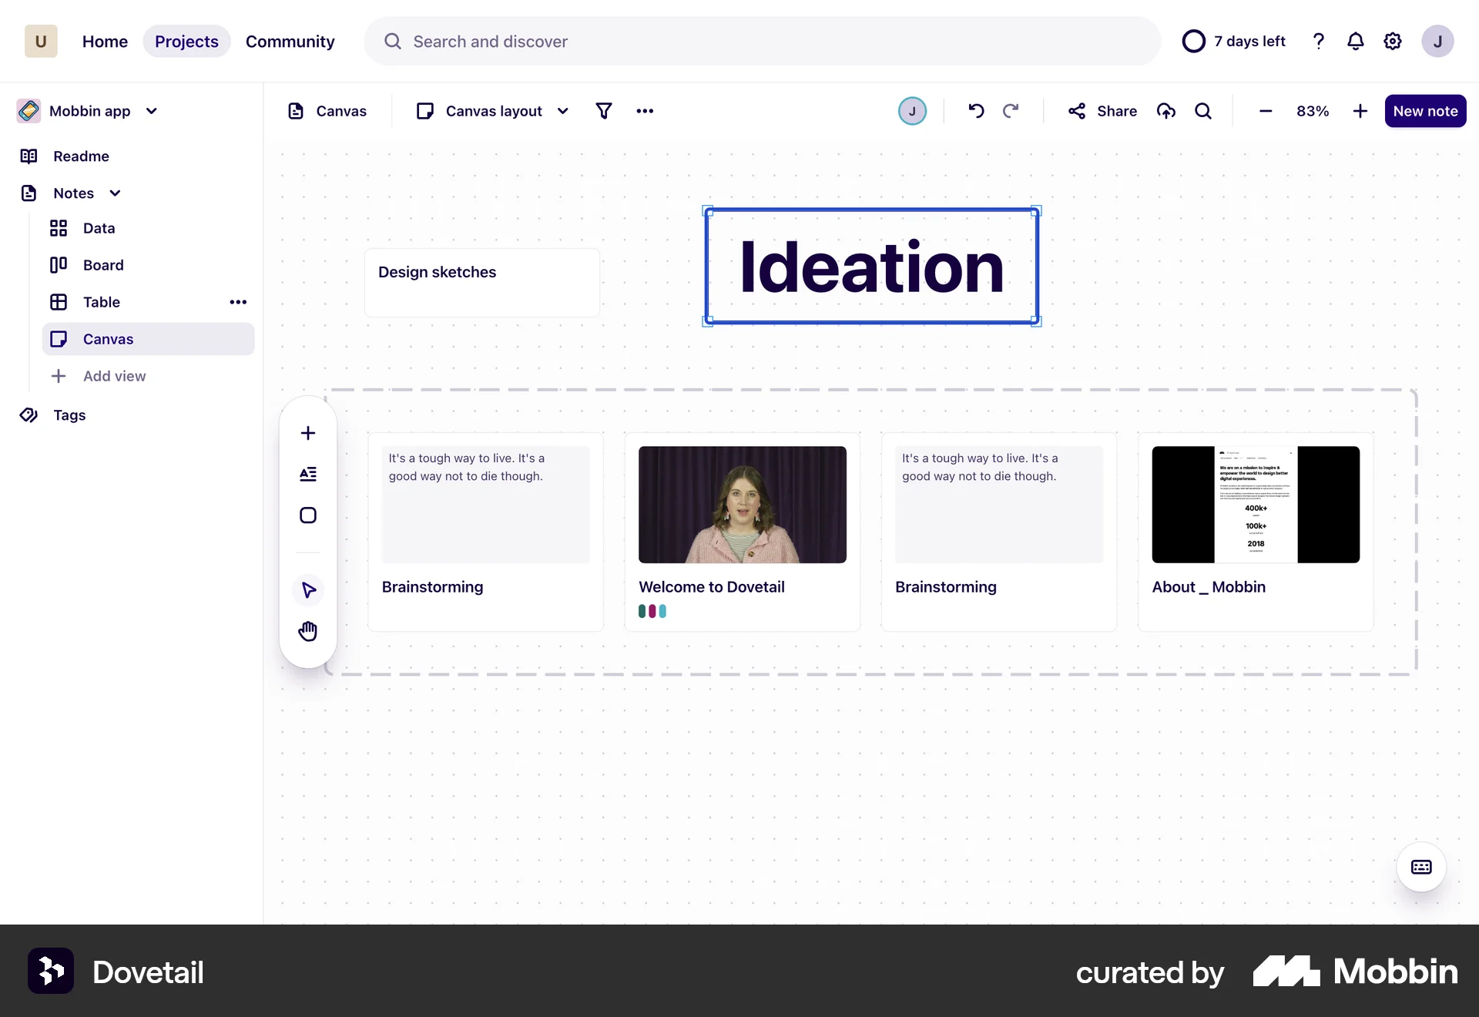Open the canvas filter icon
This screenshot has height=1017, width=1479.
coord(604,111)
